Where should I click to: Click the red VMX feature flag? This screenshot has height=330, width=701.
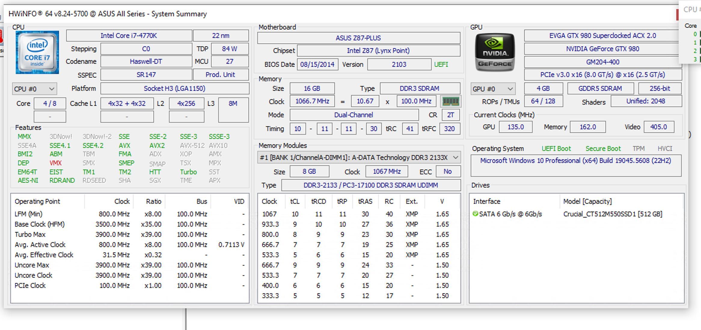pyautogui.click(x=56, y=163)
